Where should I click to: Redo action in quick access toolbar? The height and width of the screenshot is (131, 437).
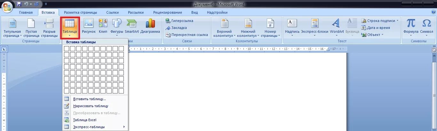(36, 4)
